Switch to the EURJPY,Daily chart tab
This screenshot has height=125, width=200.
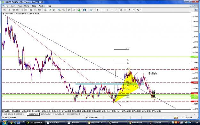pos(46,114)
